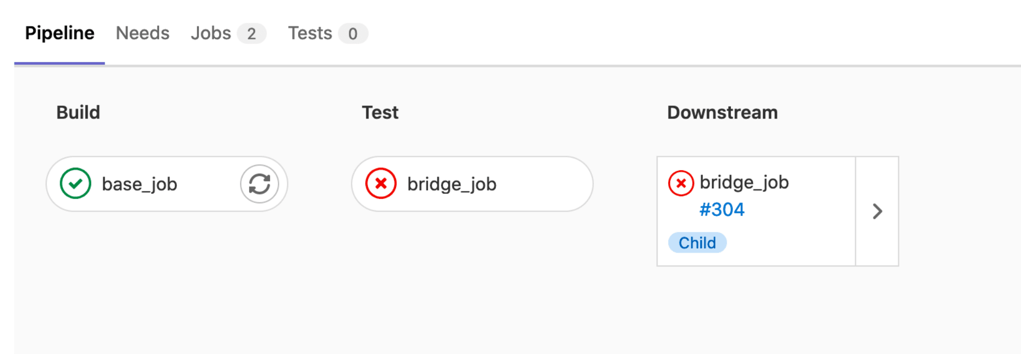Expand the downstream child pipeline with the chevron
1021x354 pixels.
[877, 211]
